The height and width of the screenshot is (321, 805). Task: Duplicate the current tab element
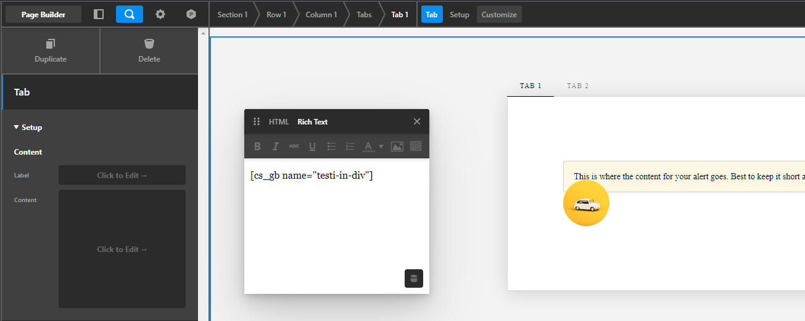[51, 51]
